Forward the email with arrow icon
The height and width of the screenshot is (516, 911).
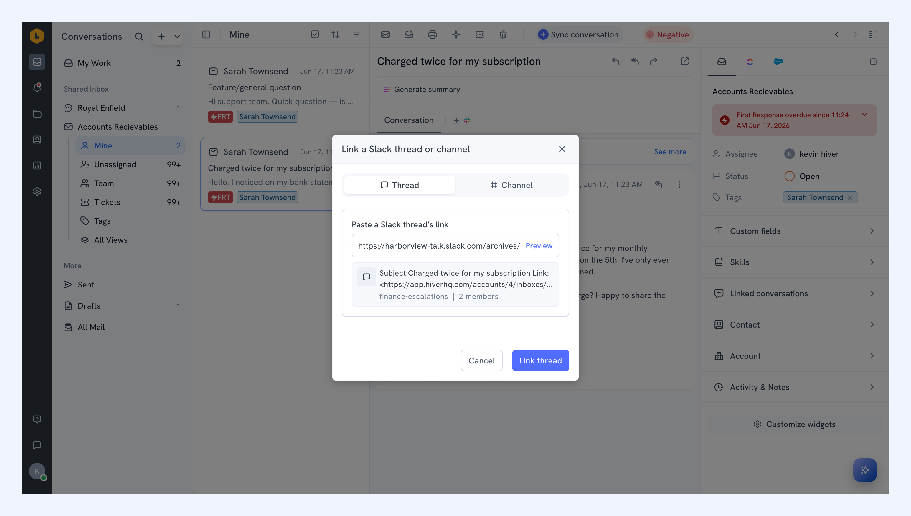tap(653, 61)
